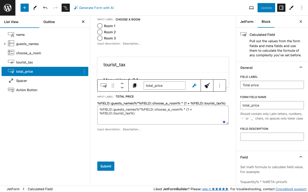Open the wrench macros tool in block toolbar
This screenshot has height=192, width=308.
pyautogui.click(x=194, y=86)
